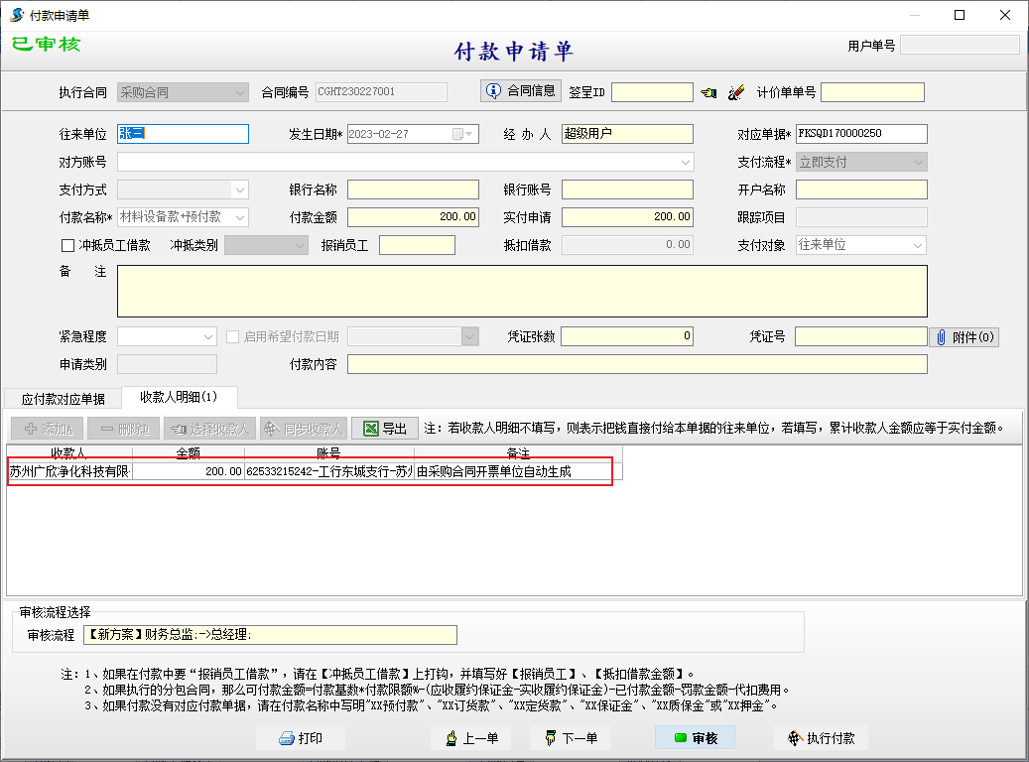1029x762 pixels.
Task: Click 执行付款 to execute payment
Action: [x=821, y=738]
